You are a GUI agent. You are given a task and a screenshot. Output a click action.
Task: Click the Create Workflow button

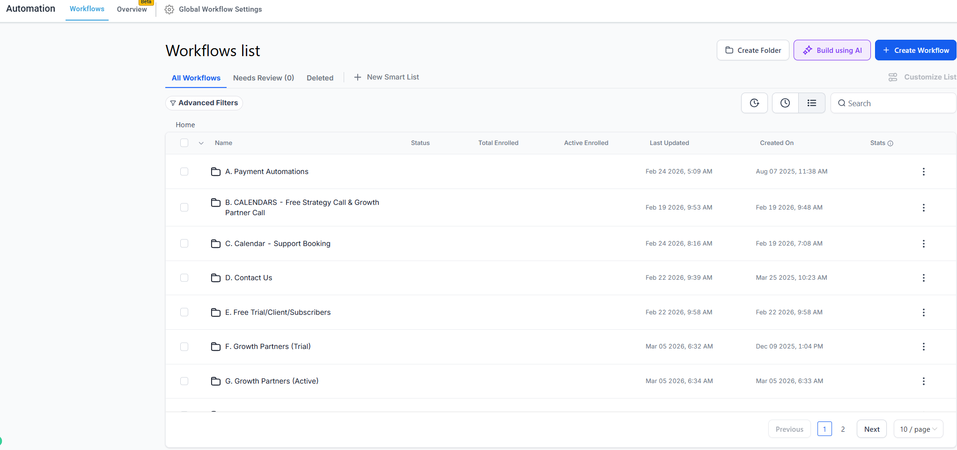point(916,50)
